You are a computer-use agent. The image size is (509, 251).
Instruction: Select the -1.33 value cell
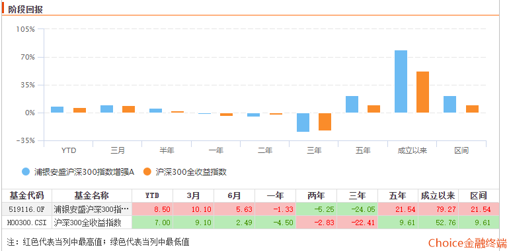click(275, 209)
